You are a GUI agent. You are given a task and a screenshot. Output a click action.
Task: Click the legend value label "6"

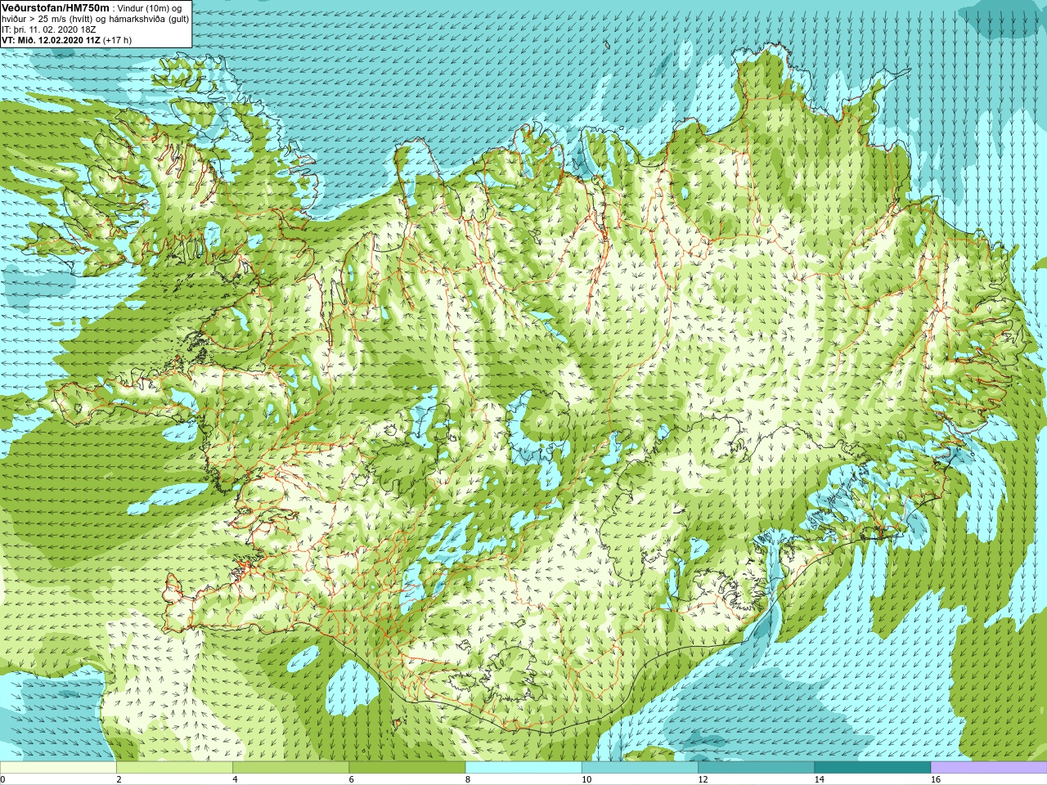(x=351, y=779)
